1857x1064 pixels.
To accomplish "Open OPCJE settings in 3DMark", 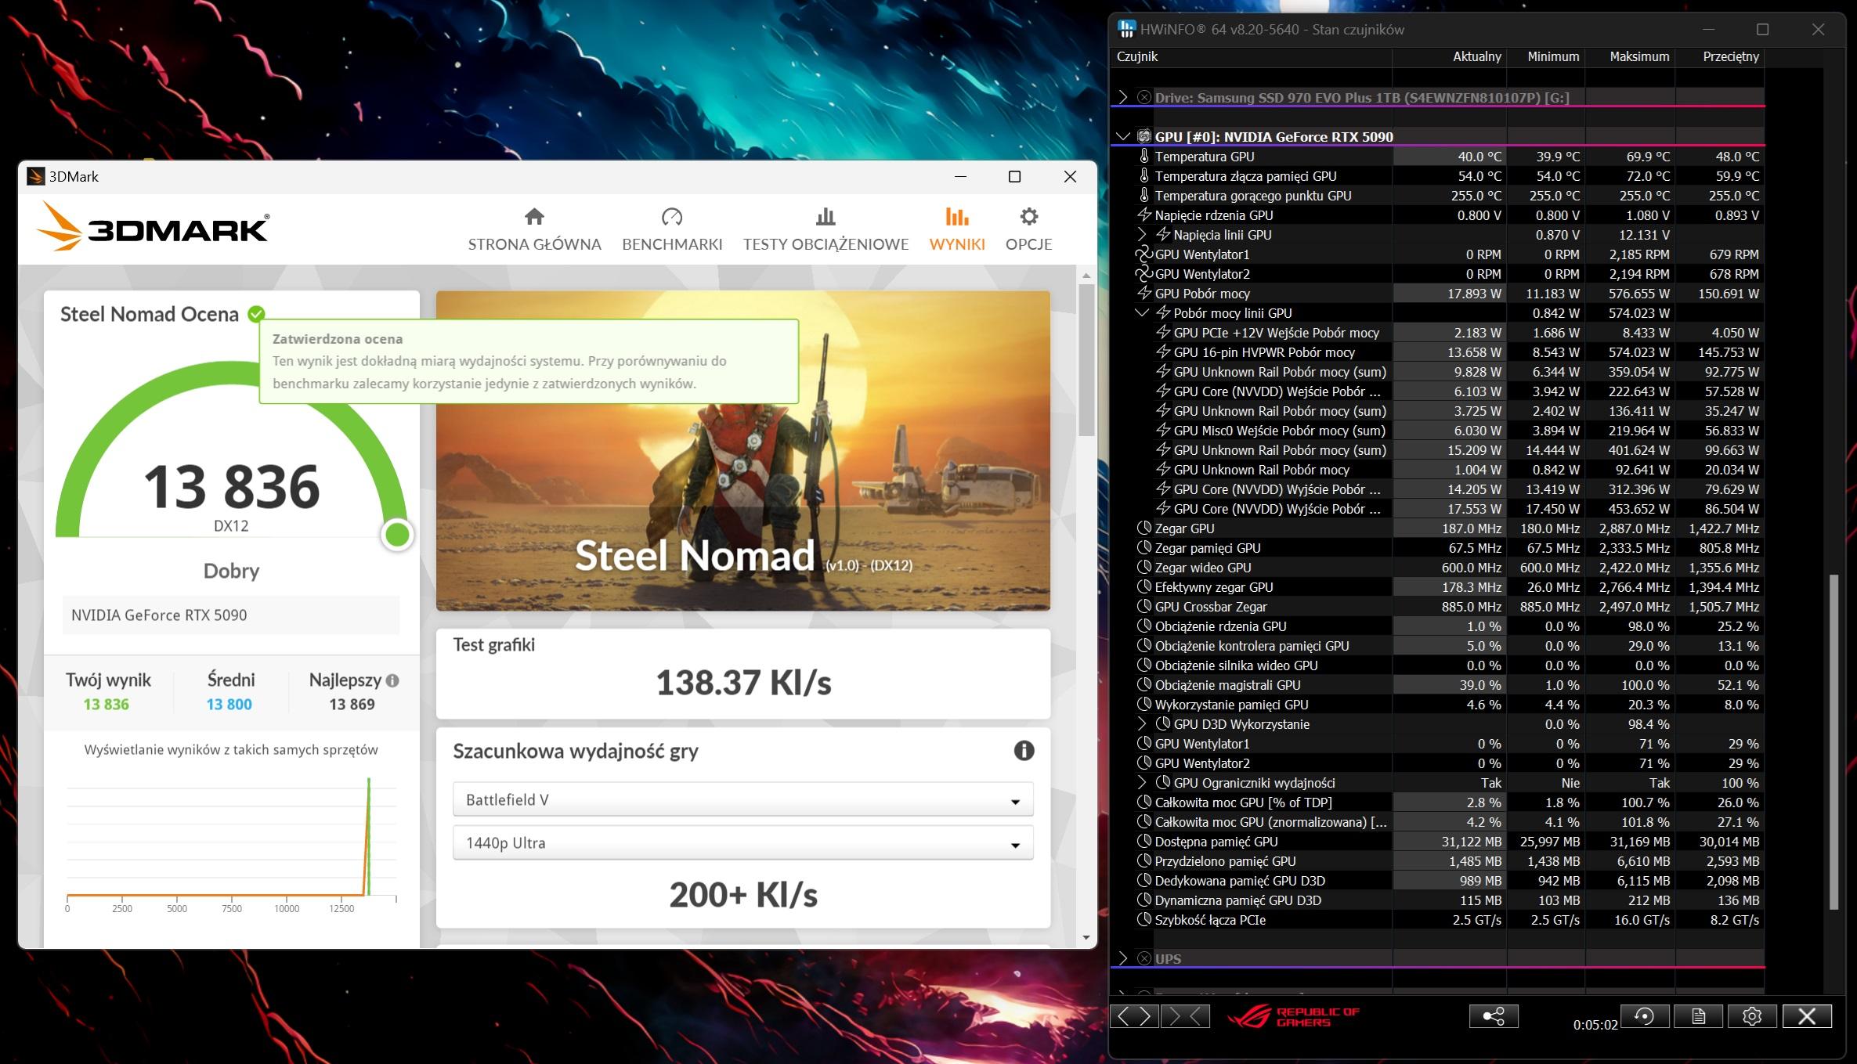I will click(x=1028, y=229).
